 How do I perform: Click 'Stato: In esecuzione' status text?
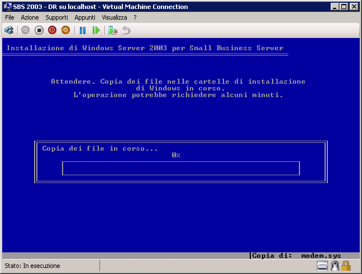tap(32, 266)
